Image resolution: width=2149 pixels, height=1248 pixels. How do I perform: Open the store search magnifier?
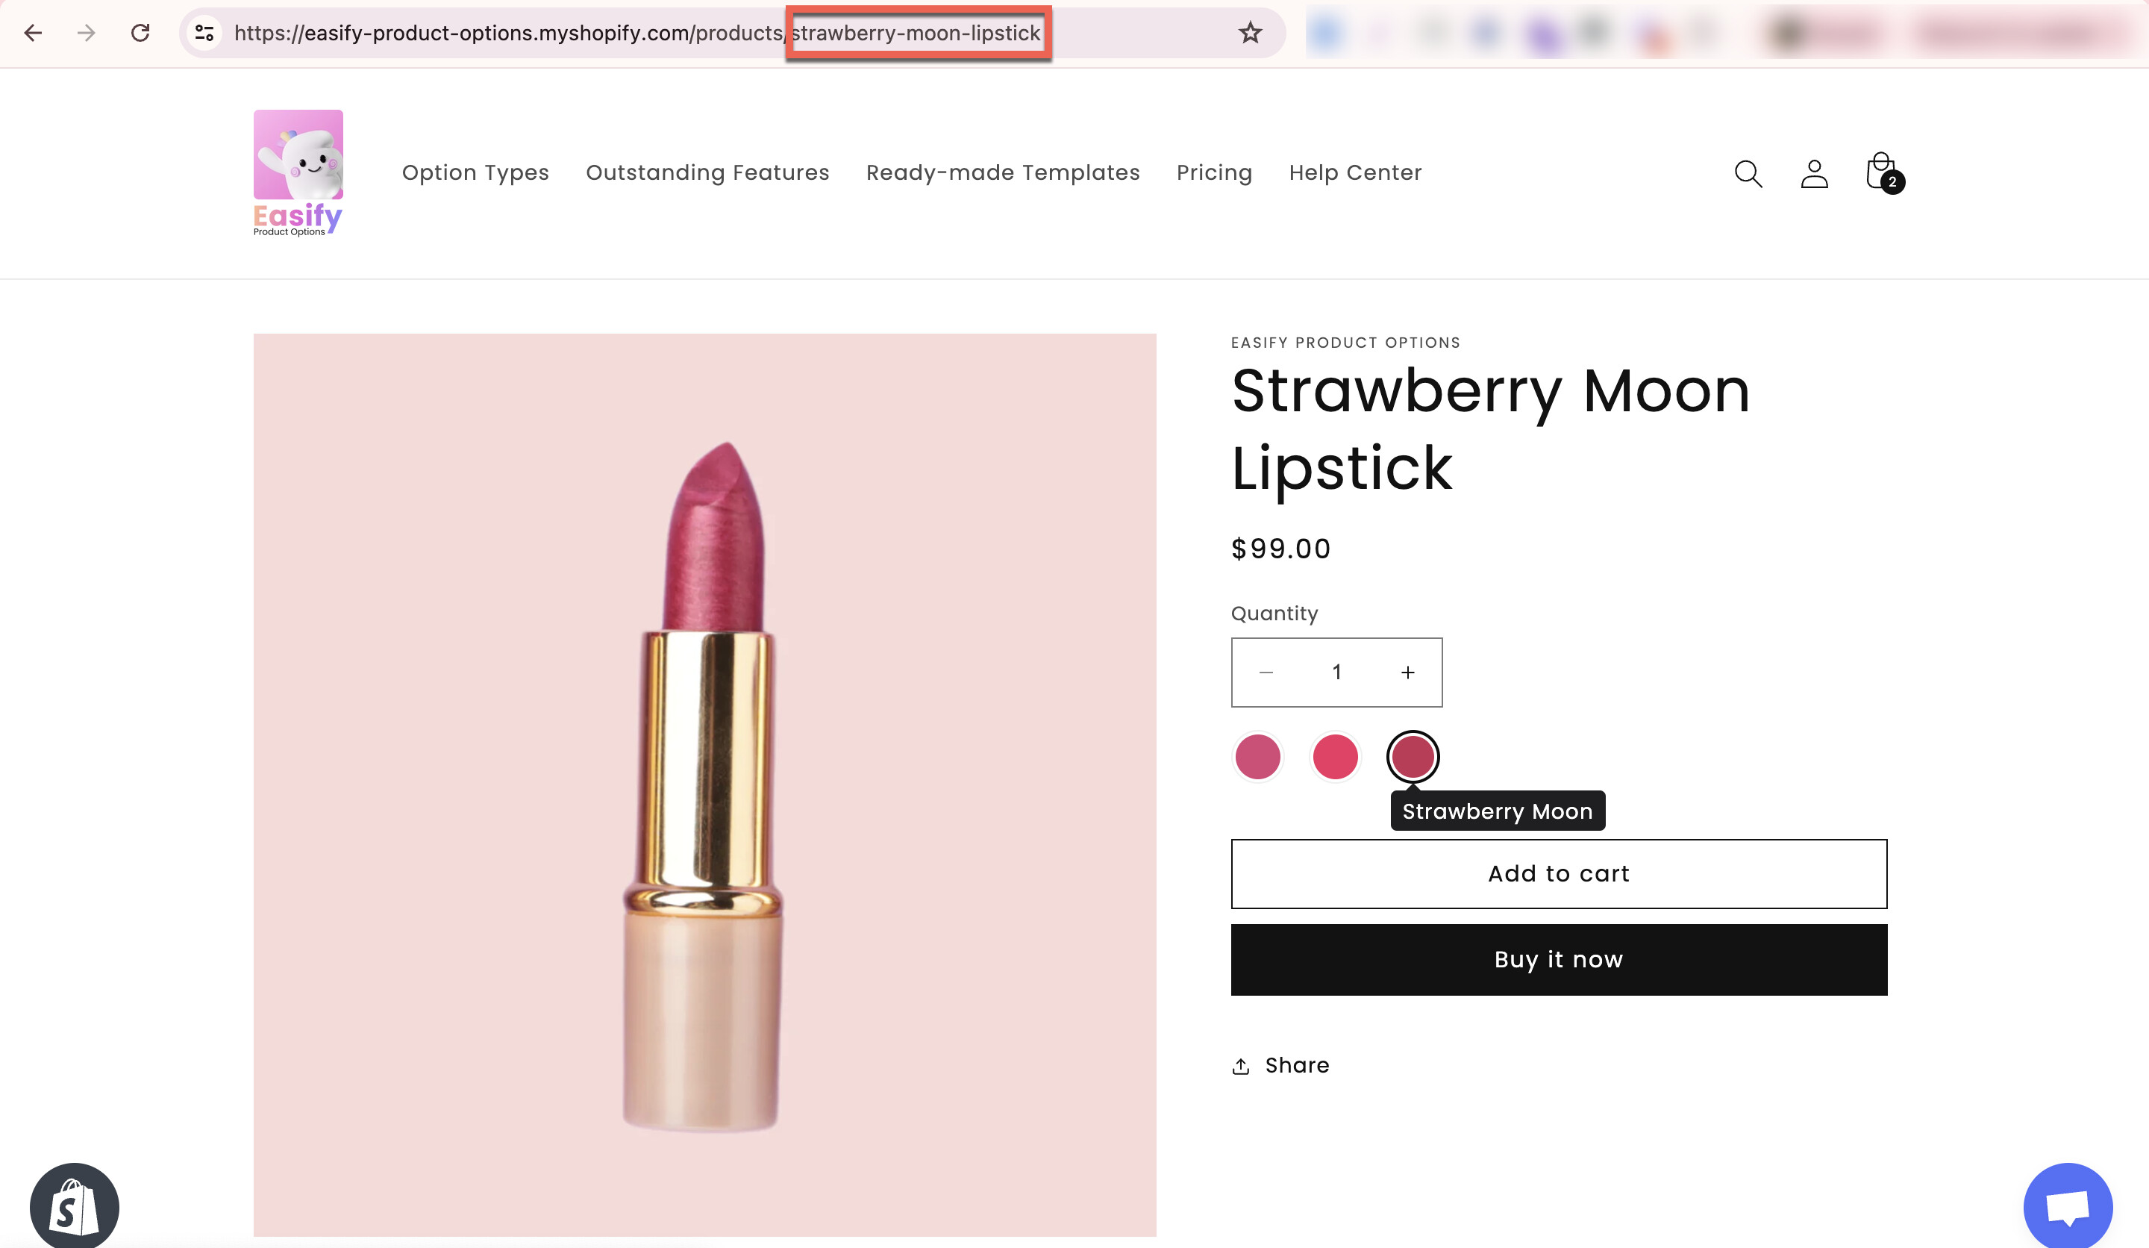(1748, 173)
